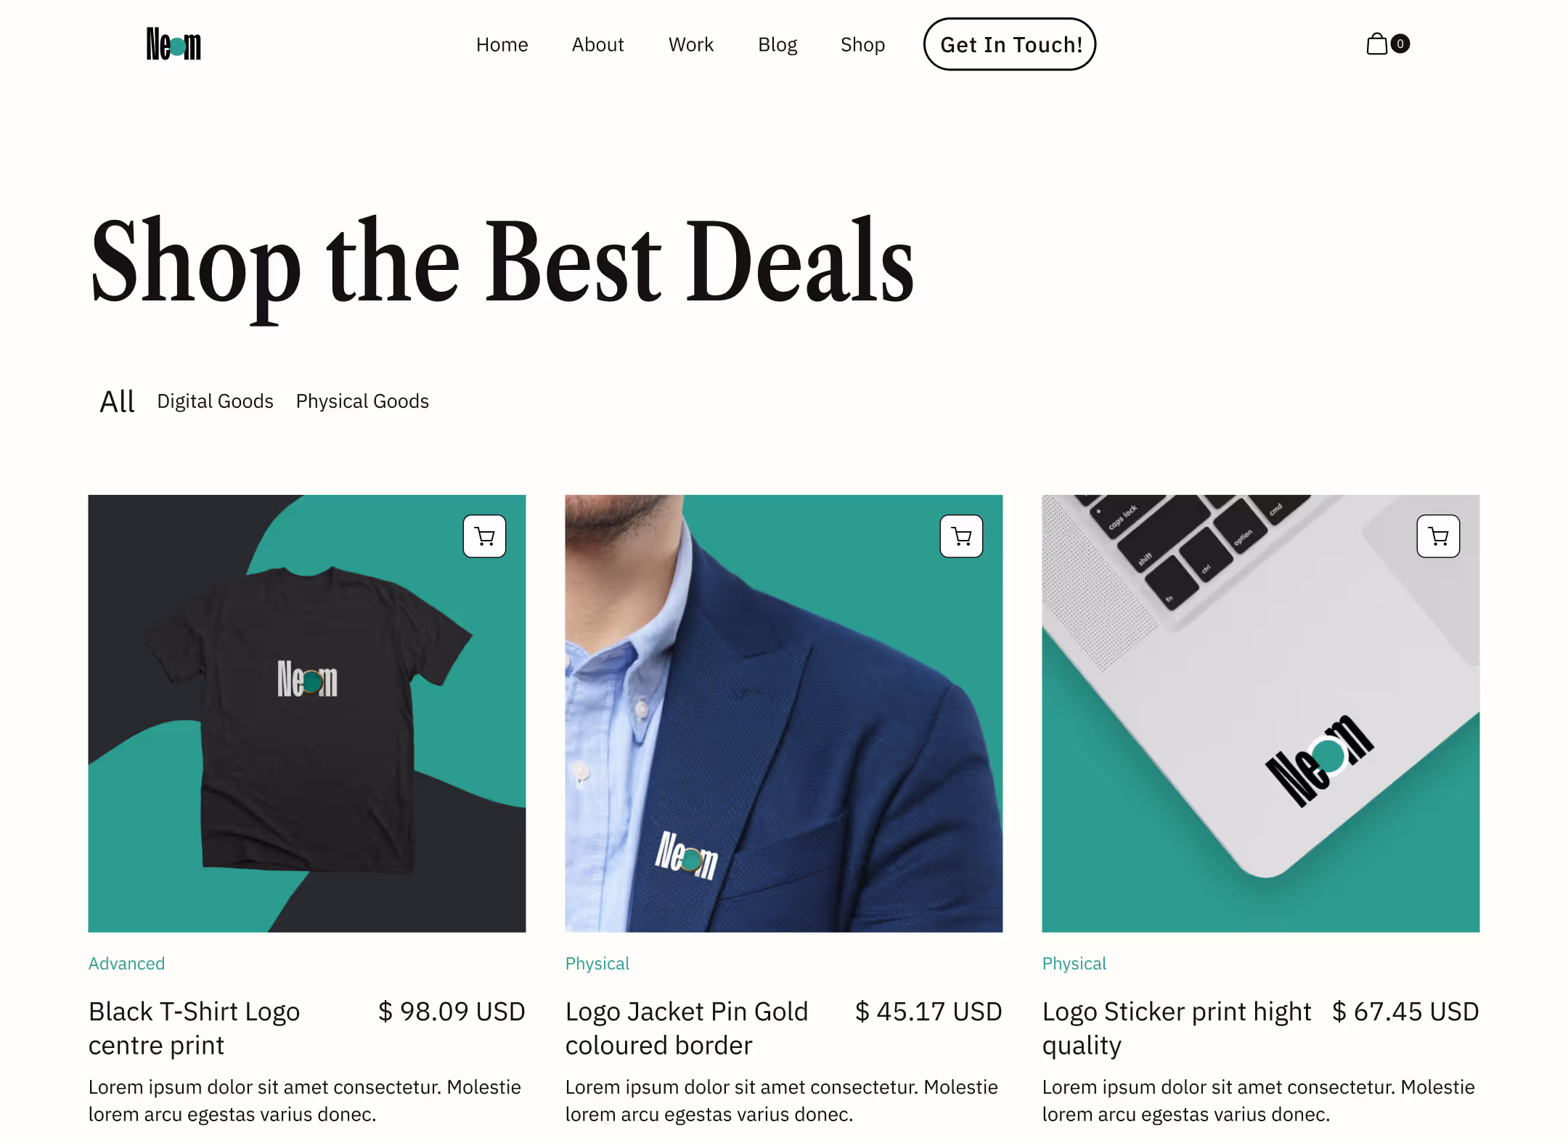Navigate to the Work page

coord(691,44)
